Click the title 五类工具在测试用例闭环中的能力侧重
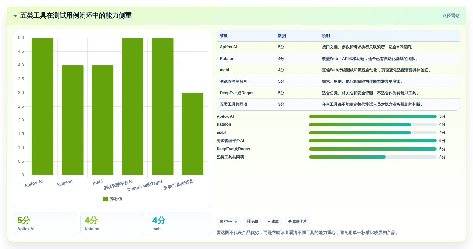Image resolution: width=473 pixels, height=249 pixels. point(76,16)
